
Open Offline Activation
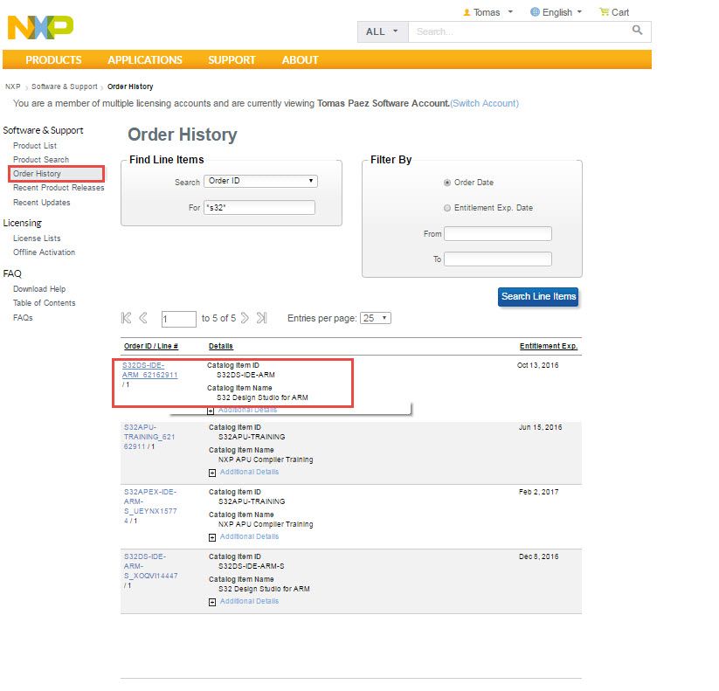[x=44, y=252]
